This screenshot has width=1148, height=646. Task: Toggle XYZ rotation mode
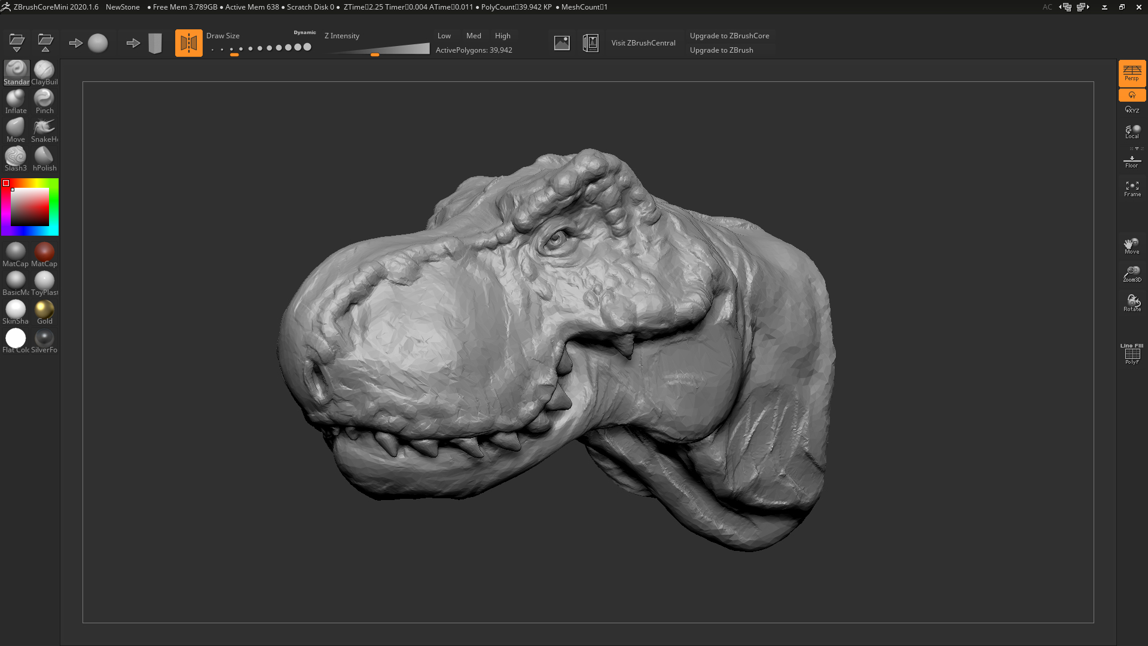(x=1132, y=109)
